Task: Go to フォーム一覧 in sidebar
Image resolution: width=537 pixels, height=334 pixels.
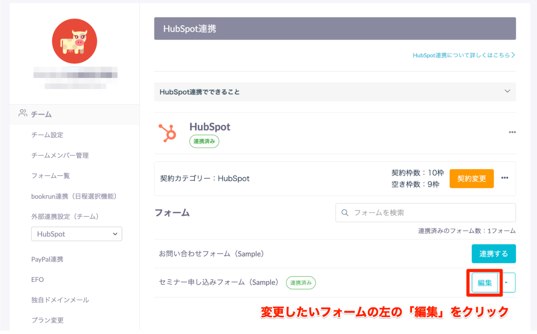Action: pyautogui.click(x=51, y=176)
